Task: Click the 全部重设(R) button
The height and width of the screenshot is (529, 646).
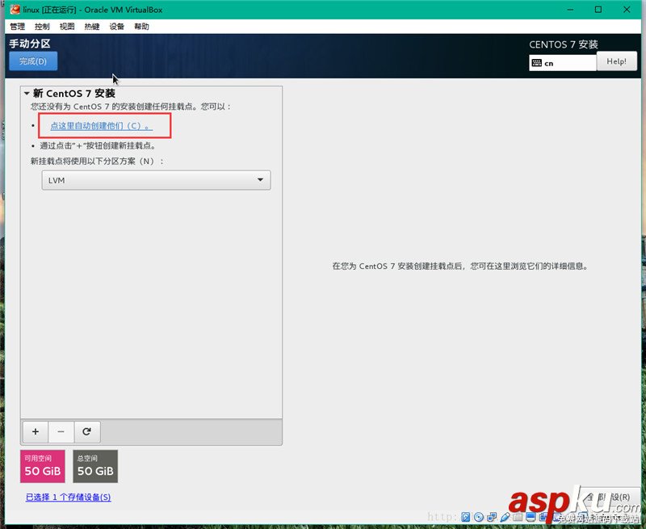Action: click(610, 498)
